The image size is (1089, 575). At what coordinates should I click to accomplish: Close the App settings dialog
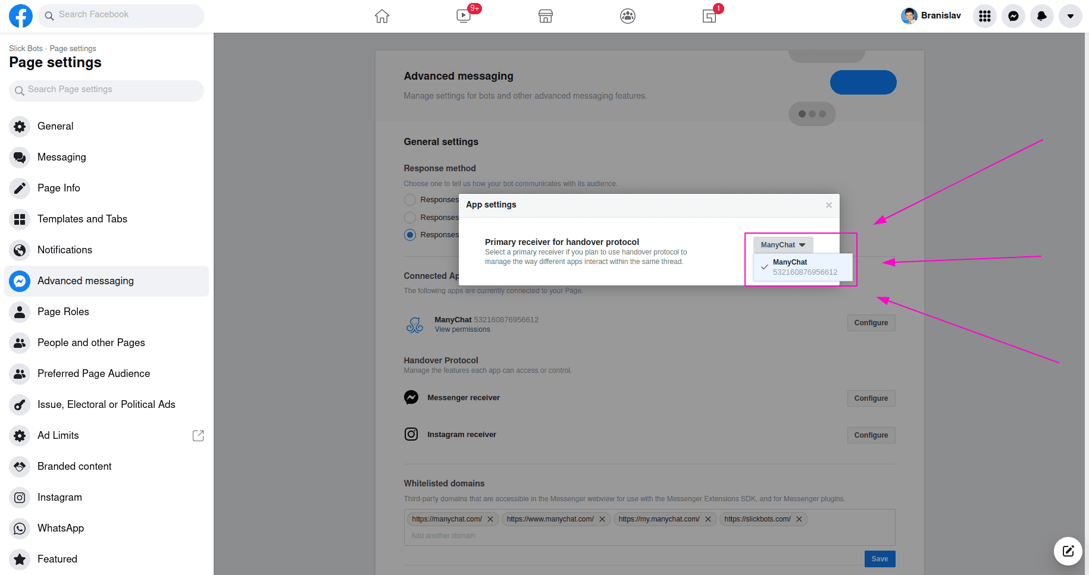tap(828, 205)
